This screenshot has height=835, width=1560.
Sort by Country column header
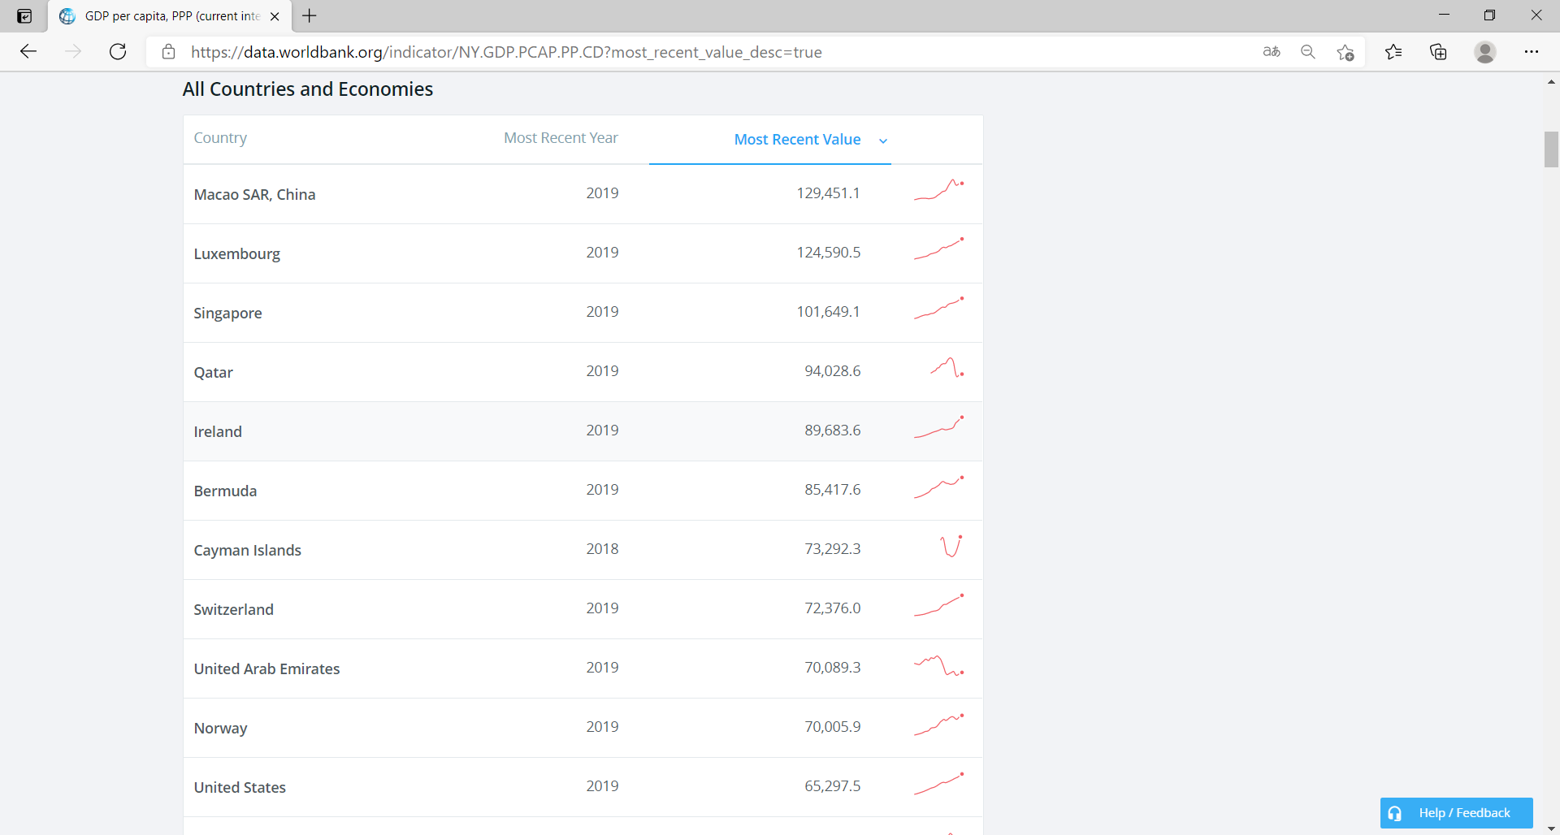pos(220,138)
